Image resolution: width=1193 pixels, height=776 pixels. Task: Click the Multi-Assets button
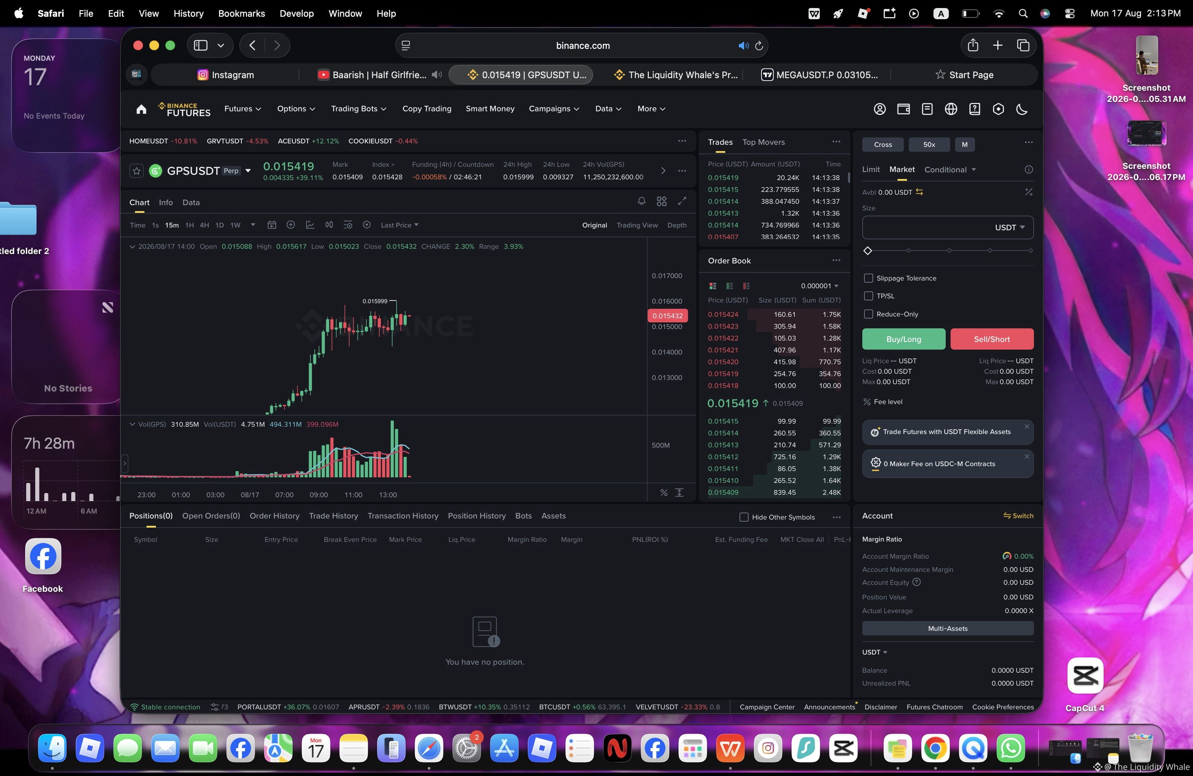pyautogui.click(x=948, y=629)
